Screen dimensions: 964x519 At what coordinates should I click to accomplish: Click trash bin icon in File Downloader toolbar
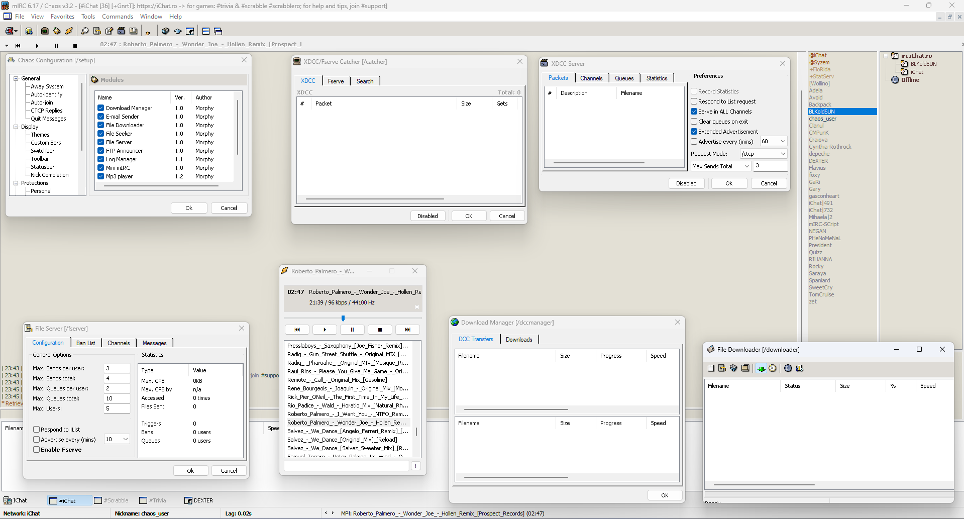pyautogui.click(x=733, y=368)
